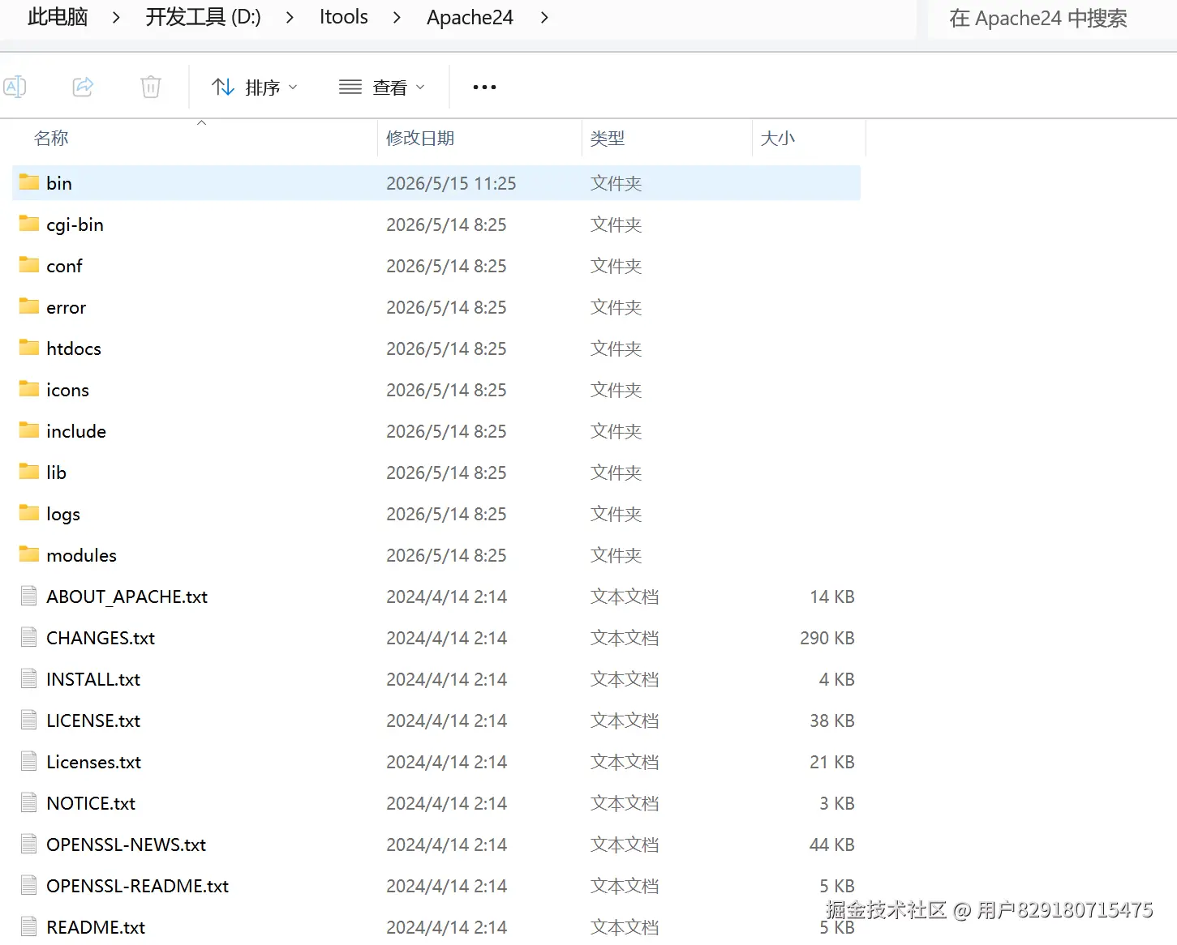Click the LICENSE.txt file icon
Viewport: 1177px width, 945px height.
29,720
